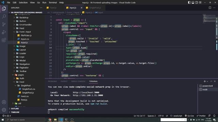Toggle primary side bar layout button
Viewport: 218px width, 122px height.
189,2
